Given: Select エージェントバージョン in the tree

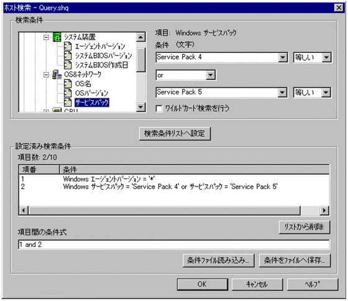Looking at the screenshot, I should (x=100, y=46).
